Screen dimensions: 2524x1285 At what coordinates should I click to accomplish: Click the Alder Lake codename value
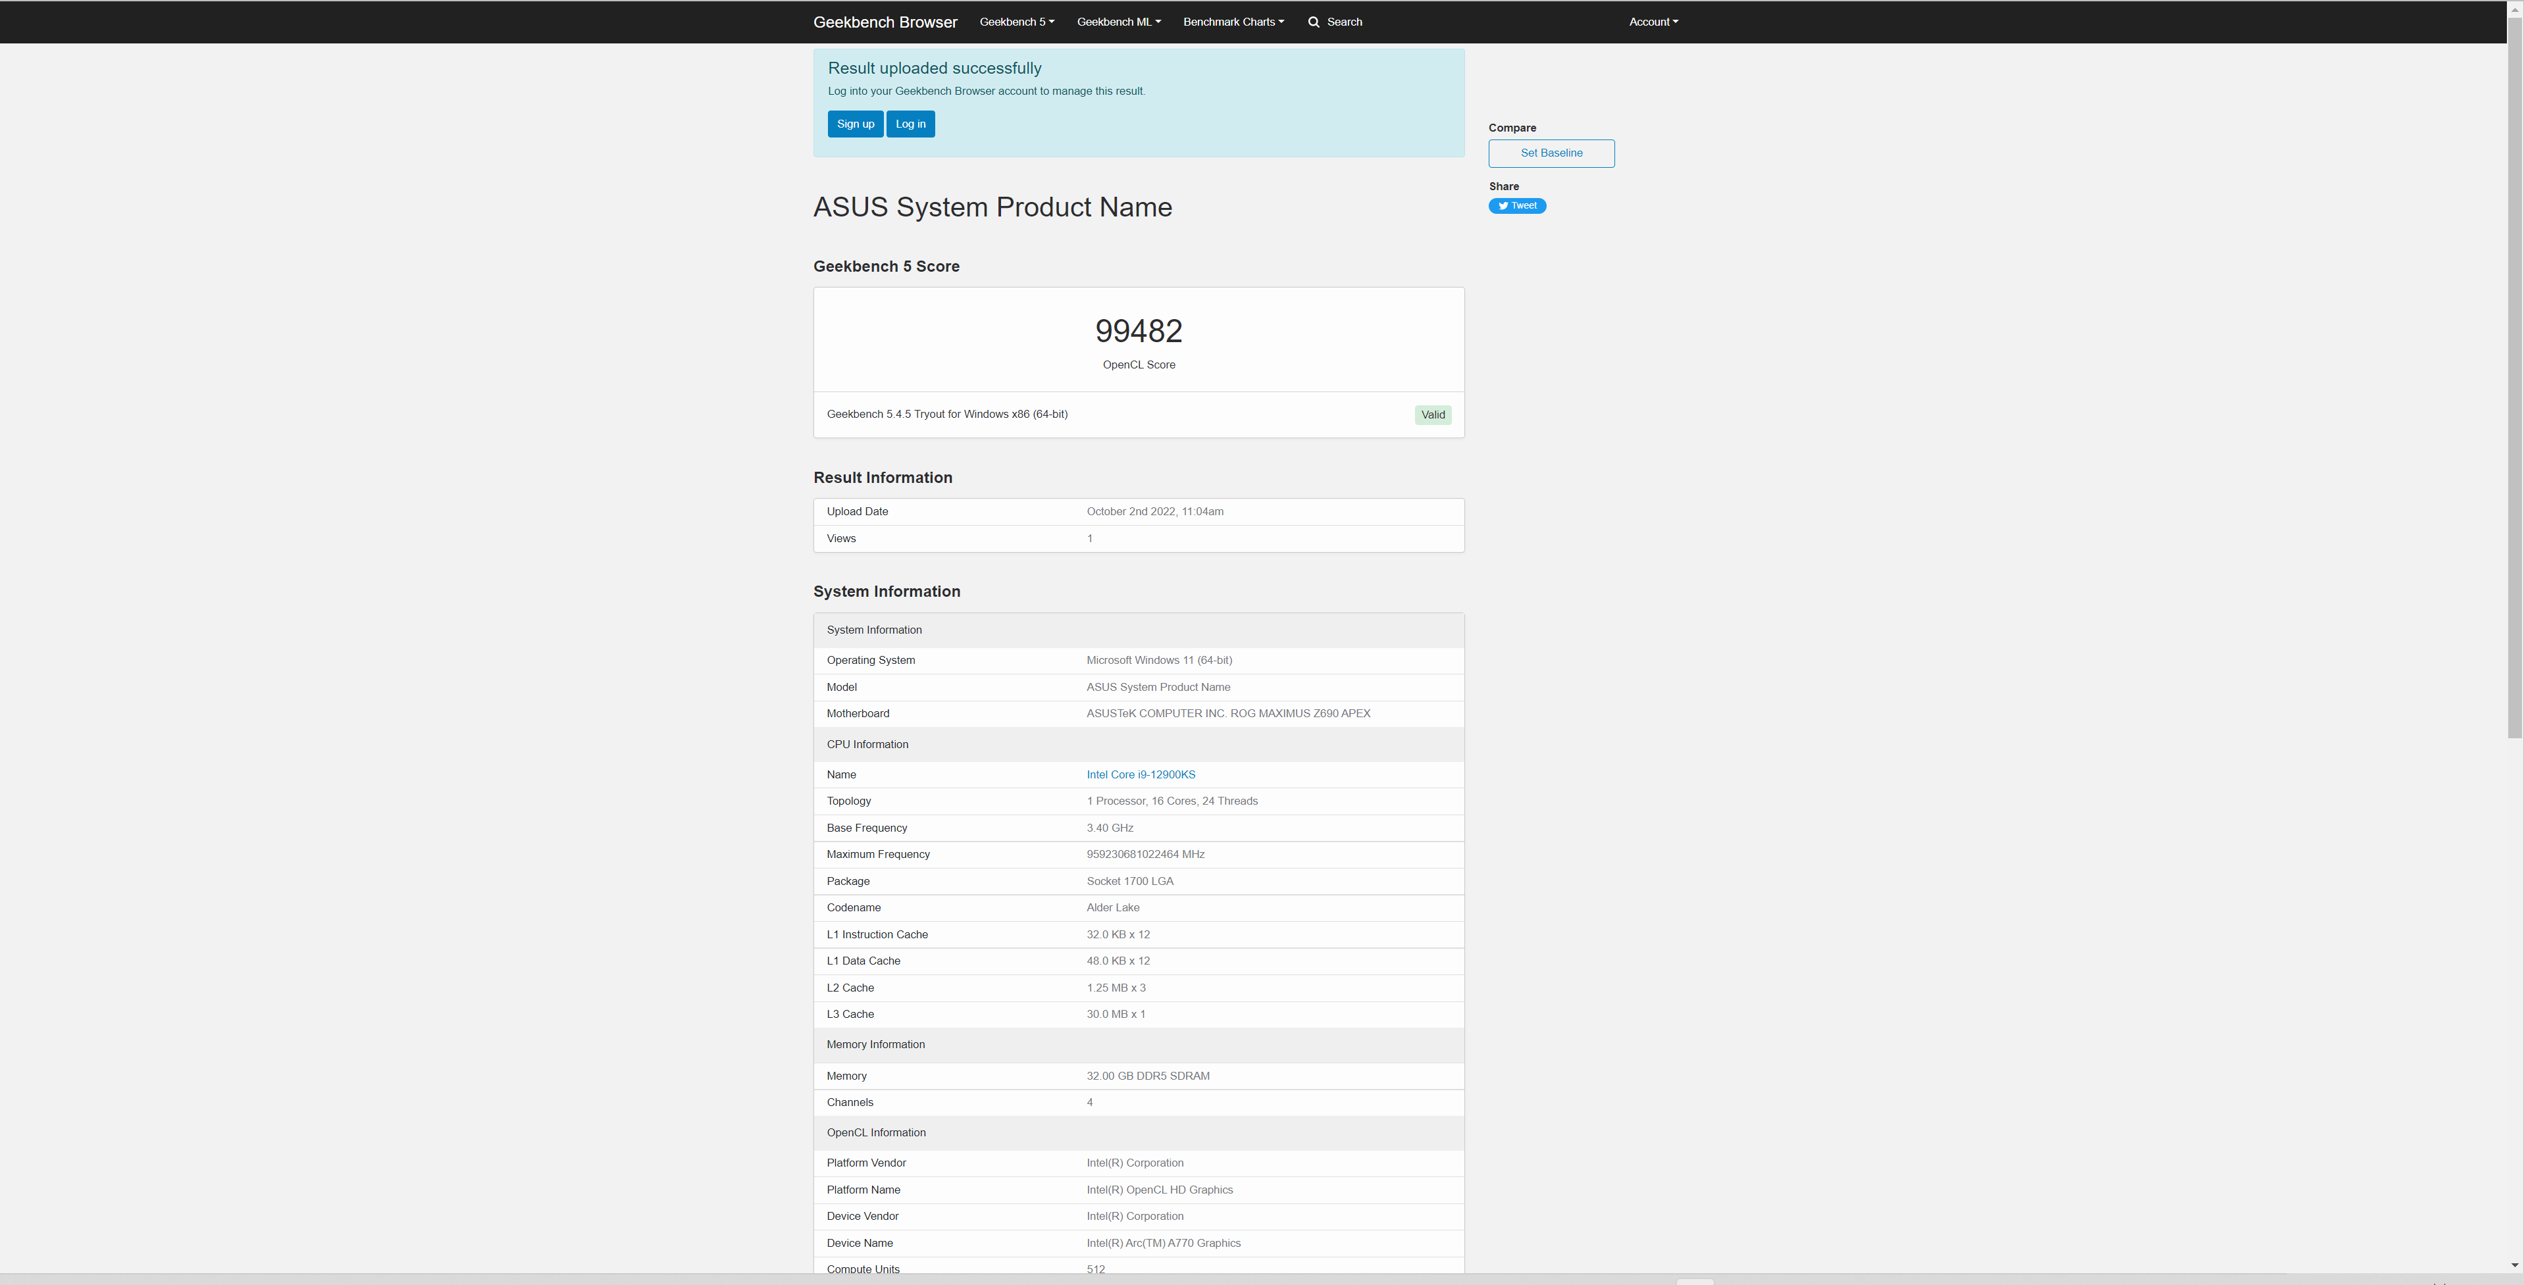coord(1112,908)
